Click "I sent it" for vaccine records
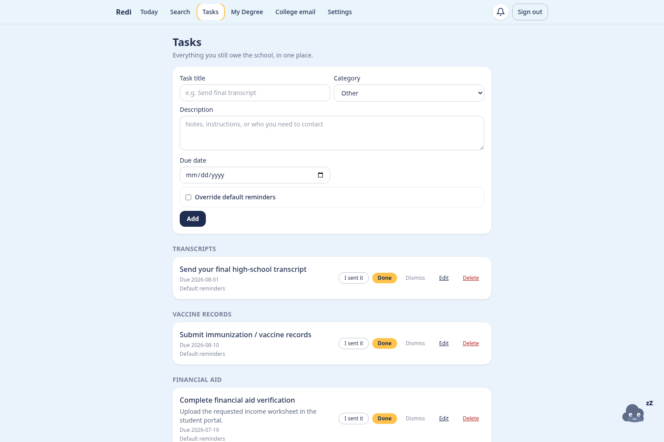The width and height of the screenshot is (664, 442). pos(354,343)
